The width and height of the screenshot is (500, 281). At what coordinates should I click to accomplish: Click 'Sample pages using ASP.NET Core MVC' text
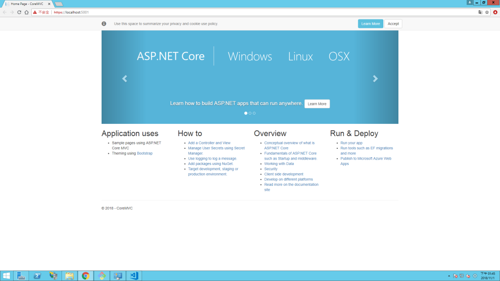click(137, 145)
